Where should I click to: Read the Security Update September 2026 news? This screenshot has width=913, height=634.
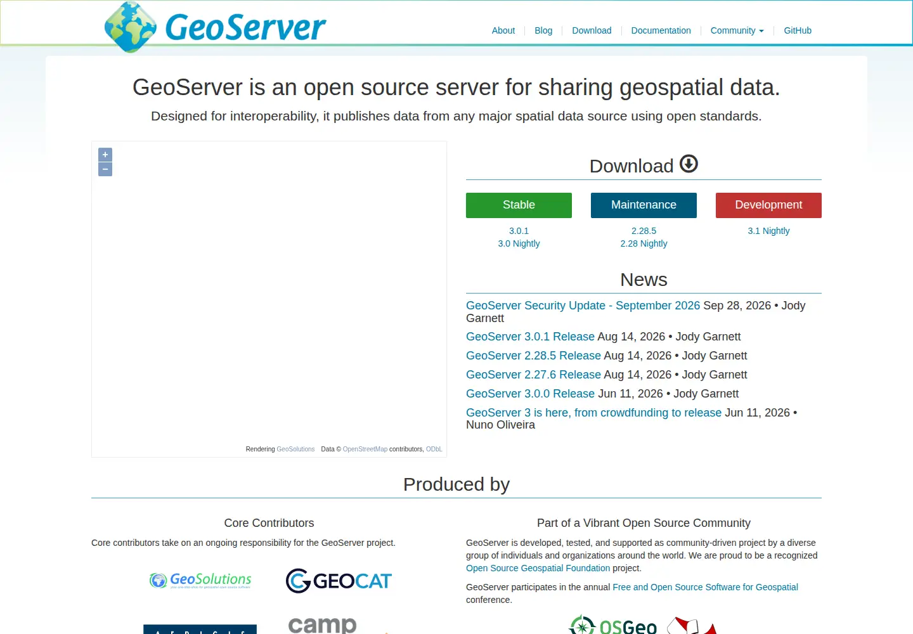tap(583, 306)
